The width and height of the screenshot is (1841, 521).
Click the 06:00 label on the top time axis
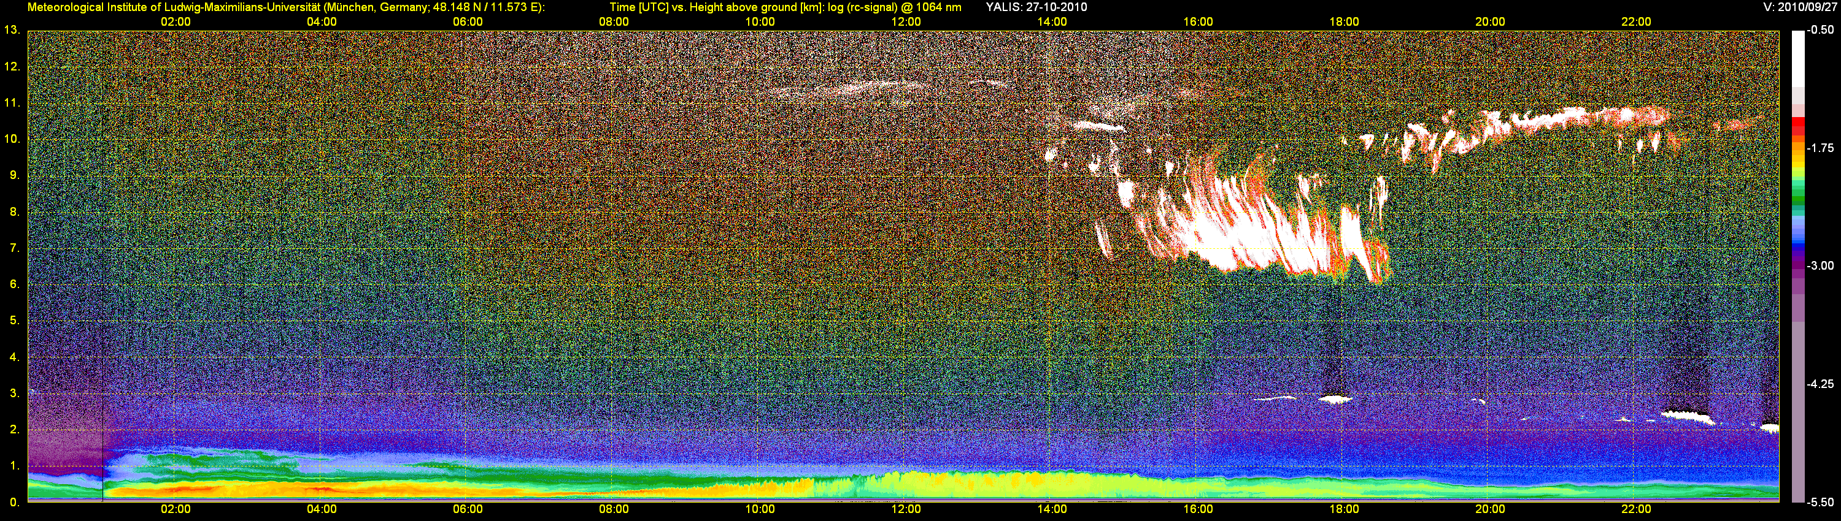pos(468,21)
